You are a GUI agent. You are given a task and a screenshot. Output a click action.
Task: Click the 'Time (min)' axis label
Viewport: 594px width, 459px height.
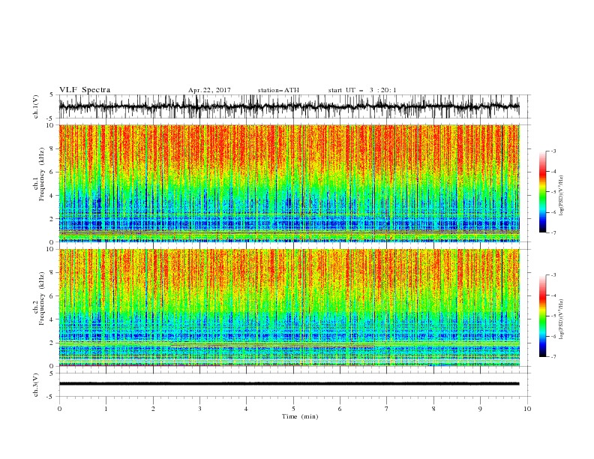pyautogui.click(x=300, y=416)
